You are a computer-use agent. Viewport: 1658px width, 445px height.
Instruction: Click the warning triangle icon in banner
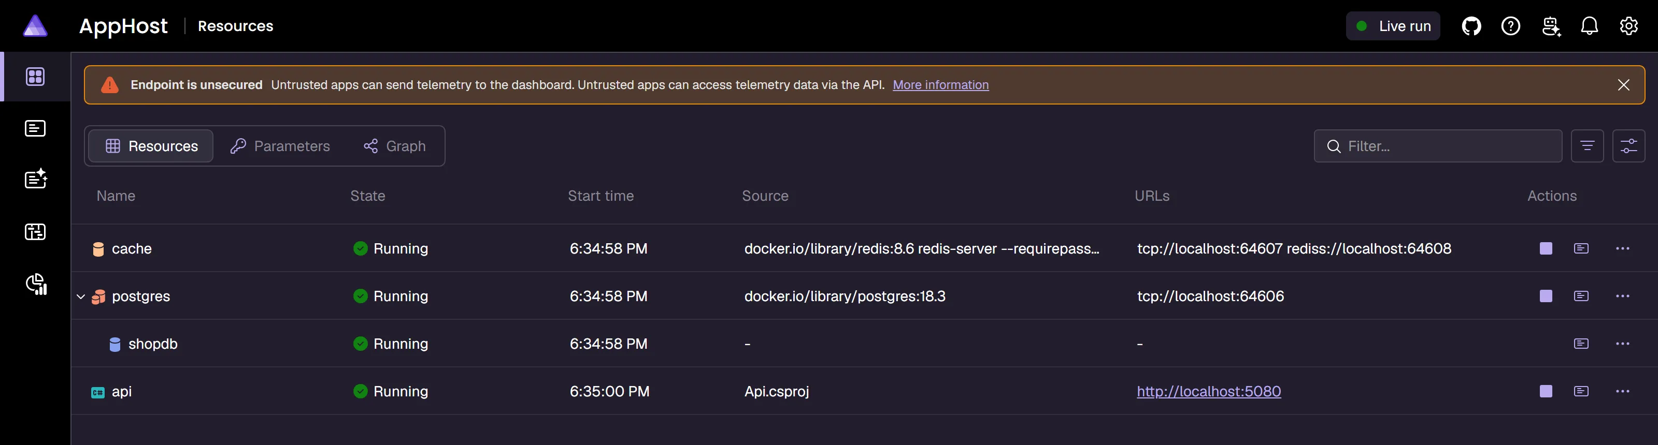pos(110,85)
